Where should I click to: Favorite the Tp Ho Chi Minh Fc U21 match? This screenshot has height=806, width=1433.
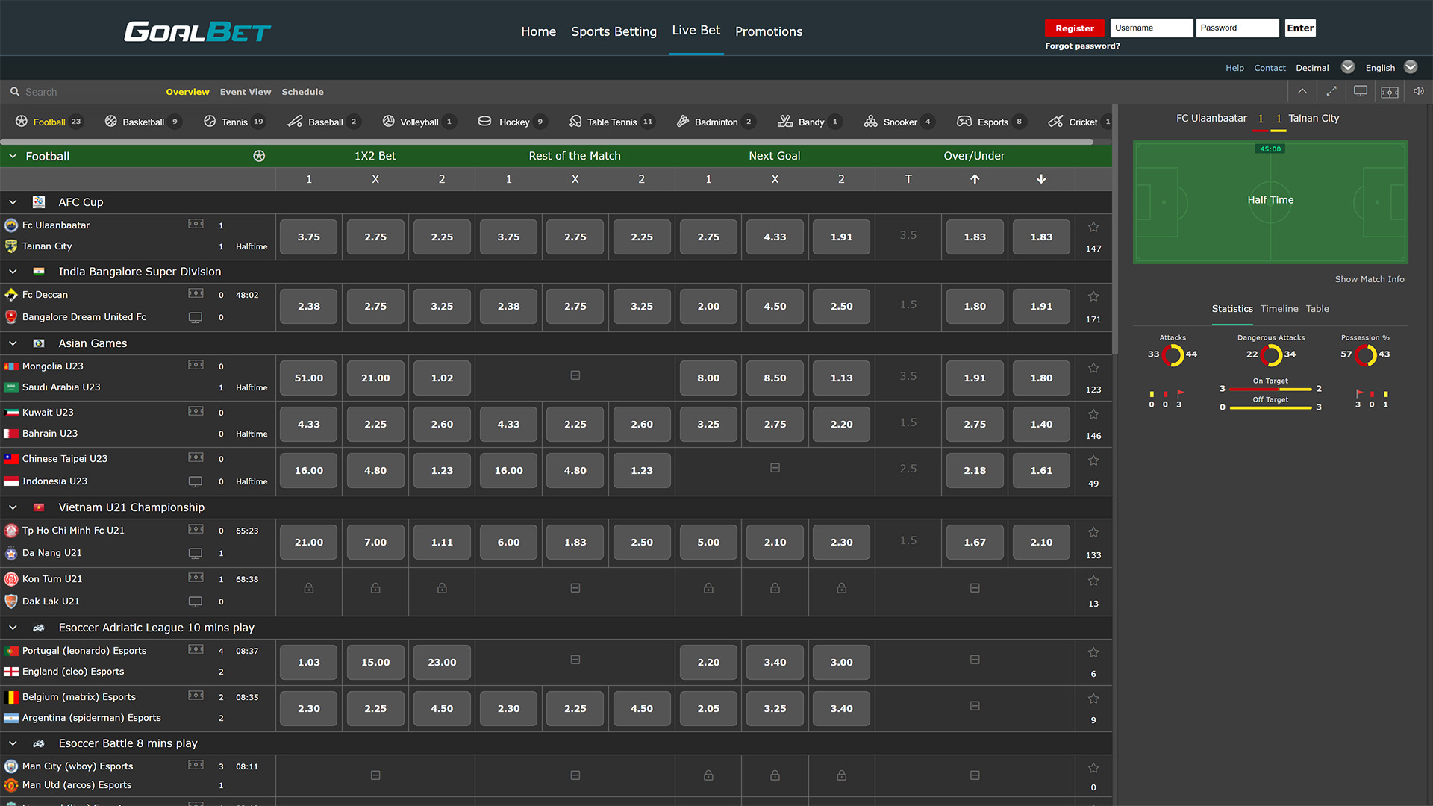pos(1093,532)
